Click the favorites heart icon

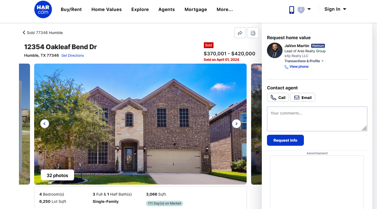coord(301,10)
